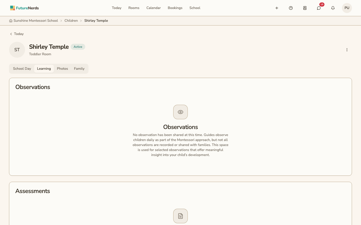Click the eye icon in Observations

pyautogui.click(x=180, y=112)
